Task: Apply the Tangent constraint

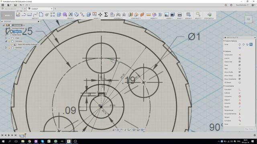Action: click(x=240, y=117)
